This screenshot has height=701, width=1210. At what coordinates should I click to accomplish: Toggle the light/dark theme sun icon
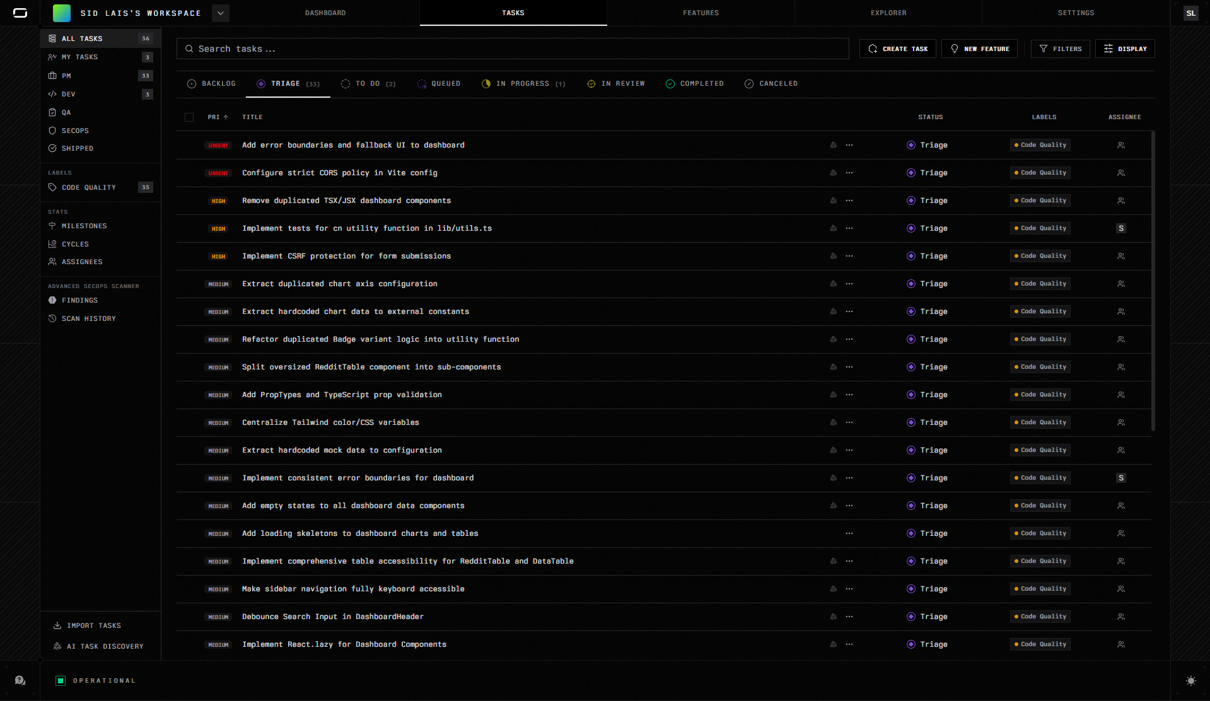pyautogui.click(x=1190, y=680)
